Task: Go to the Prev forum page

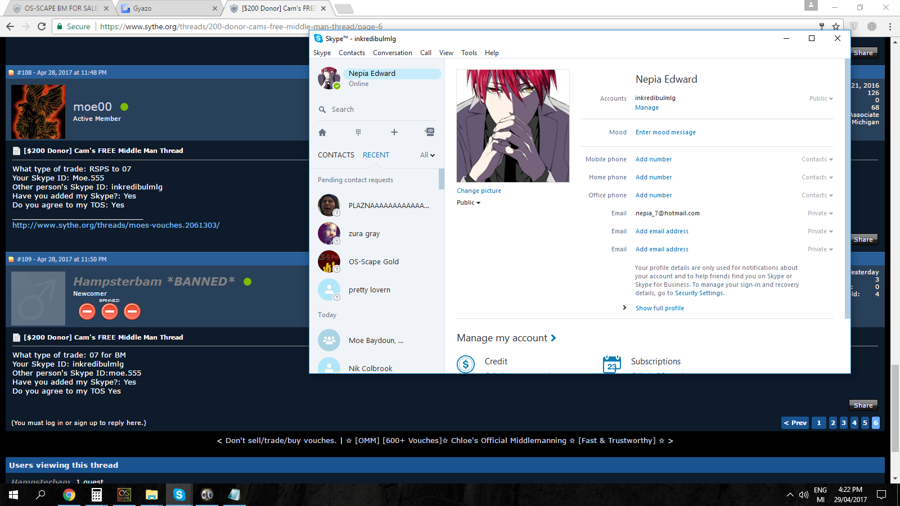Action: click(x=795, y=423)
